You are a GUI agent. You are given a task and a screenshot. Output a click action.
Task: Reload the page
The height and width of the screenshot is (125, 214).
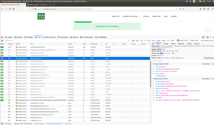click(x=10, y=9)
